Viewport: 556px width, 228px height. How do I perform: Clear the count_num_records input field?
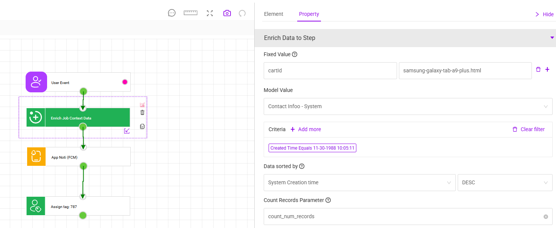[x=545, y=217]
